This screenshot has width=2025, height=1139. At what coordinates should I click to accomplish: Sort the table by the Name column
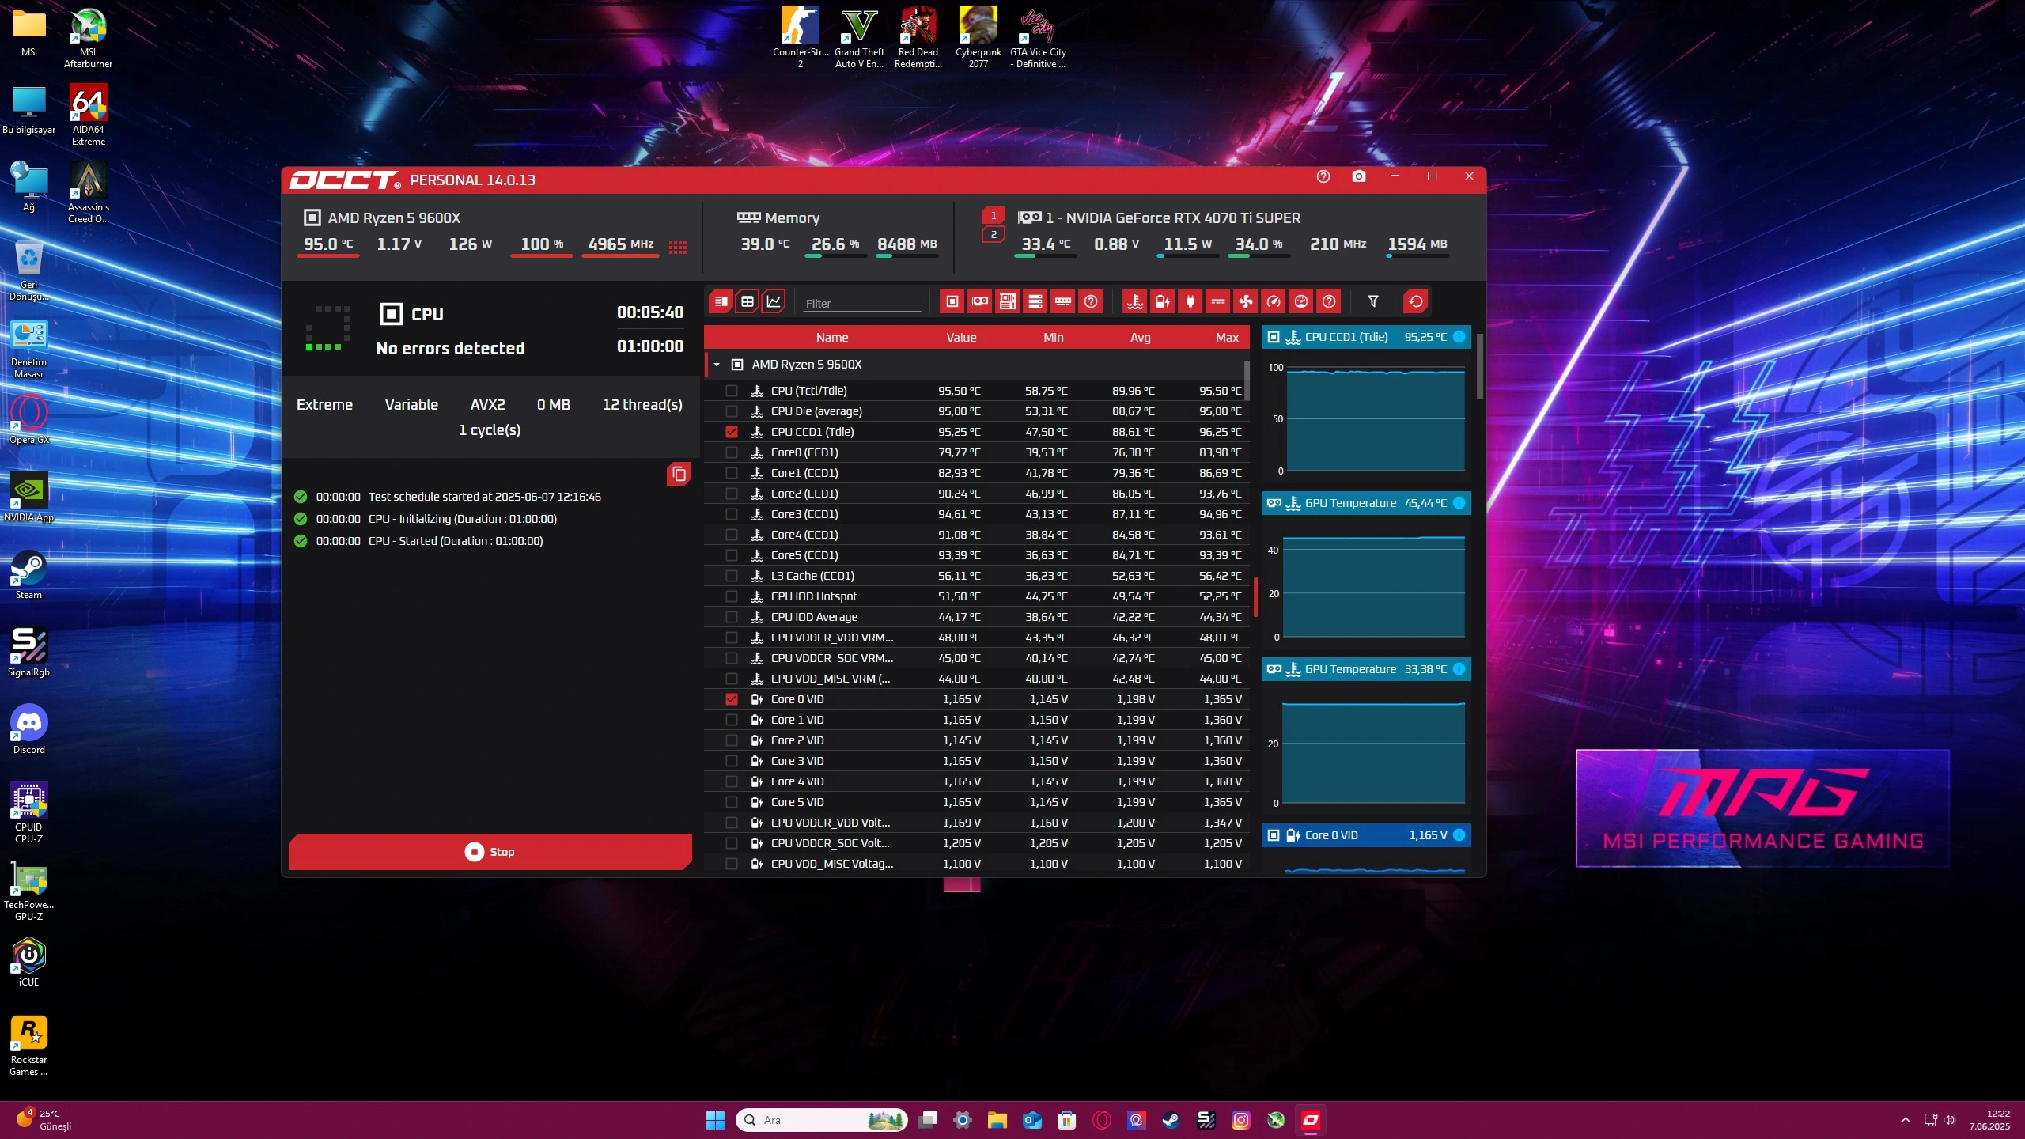click(x=832, y=338)
